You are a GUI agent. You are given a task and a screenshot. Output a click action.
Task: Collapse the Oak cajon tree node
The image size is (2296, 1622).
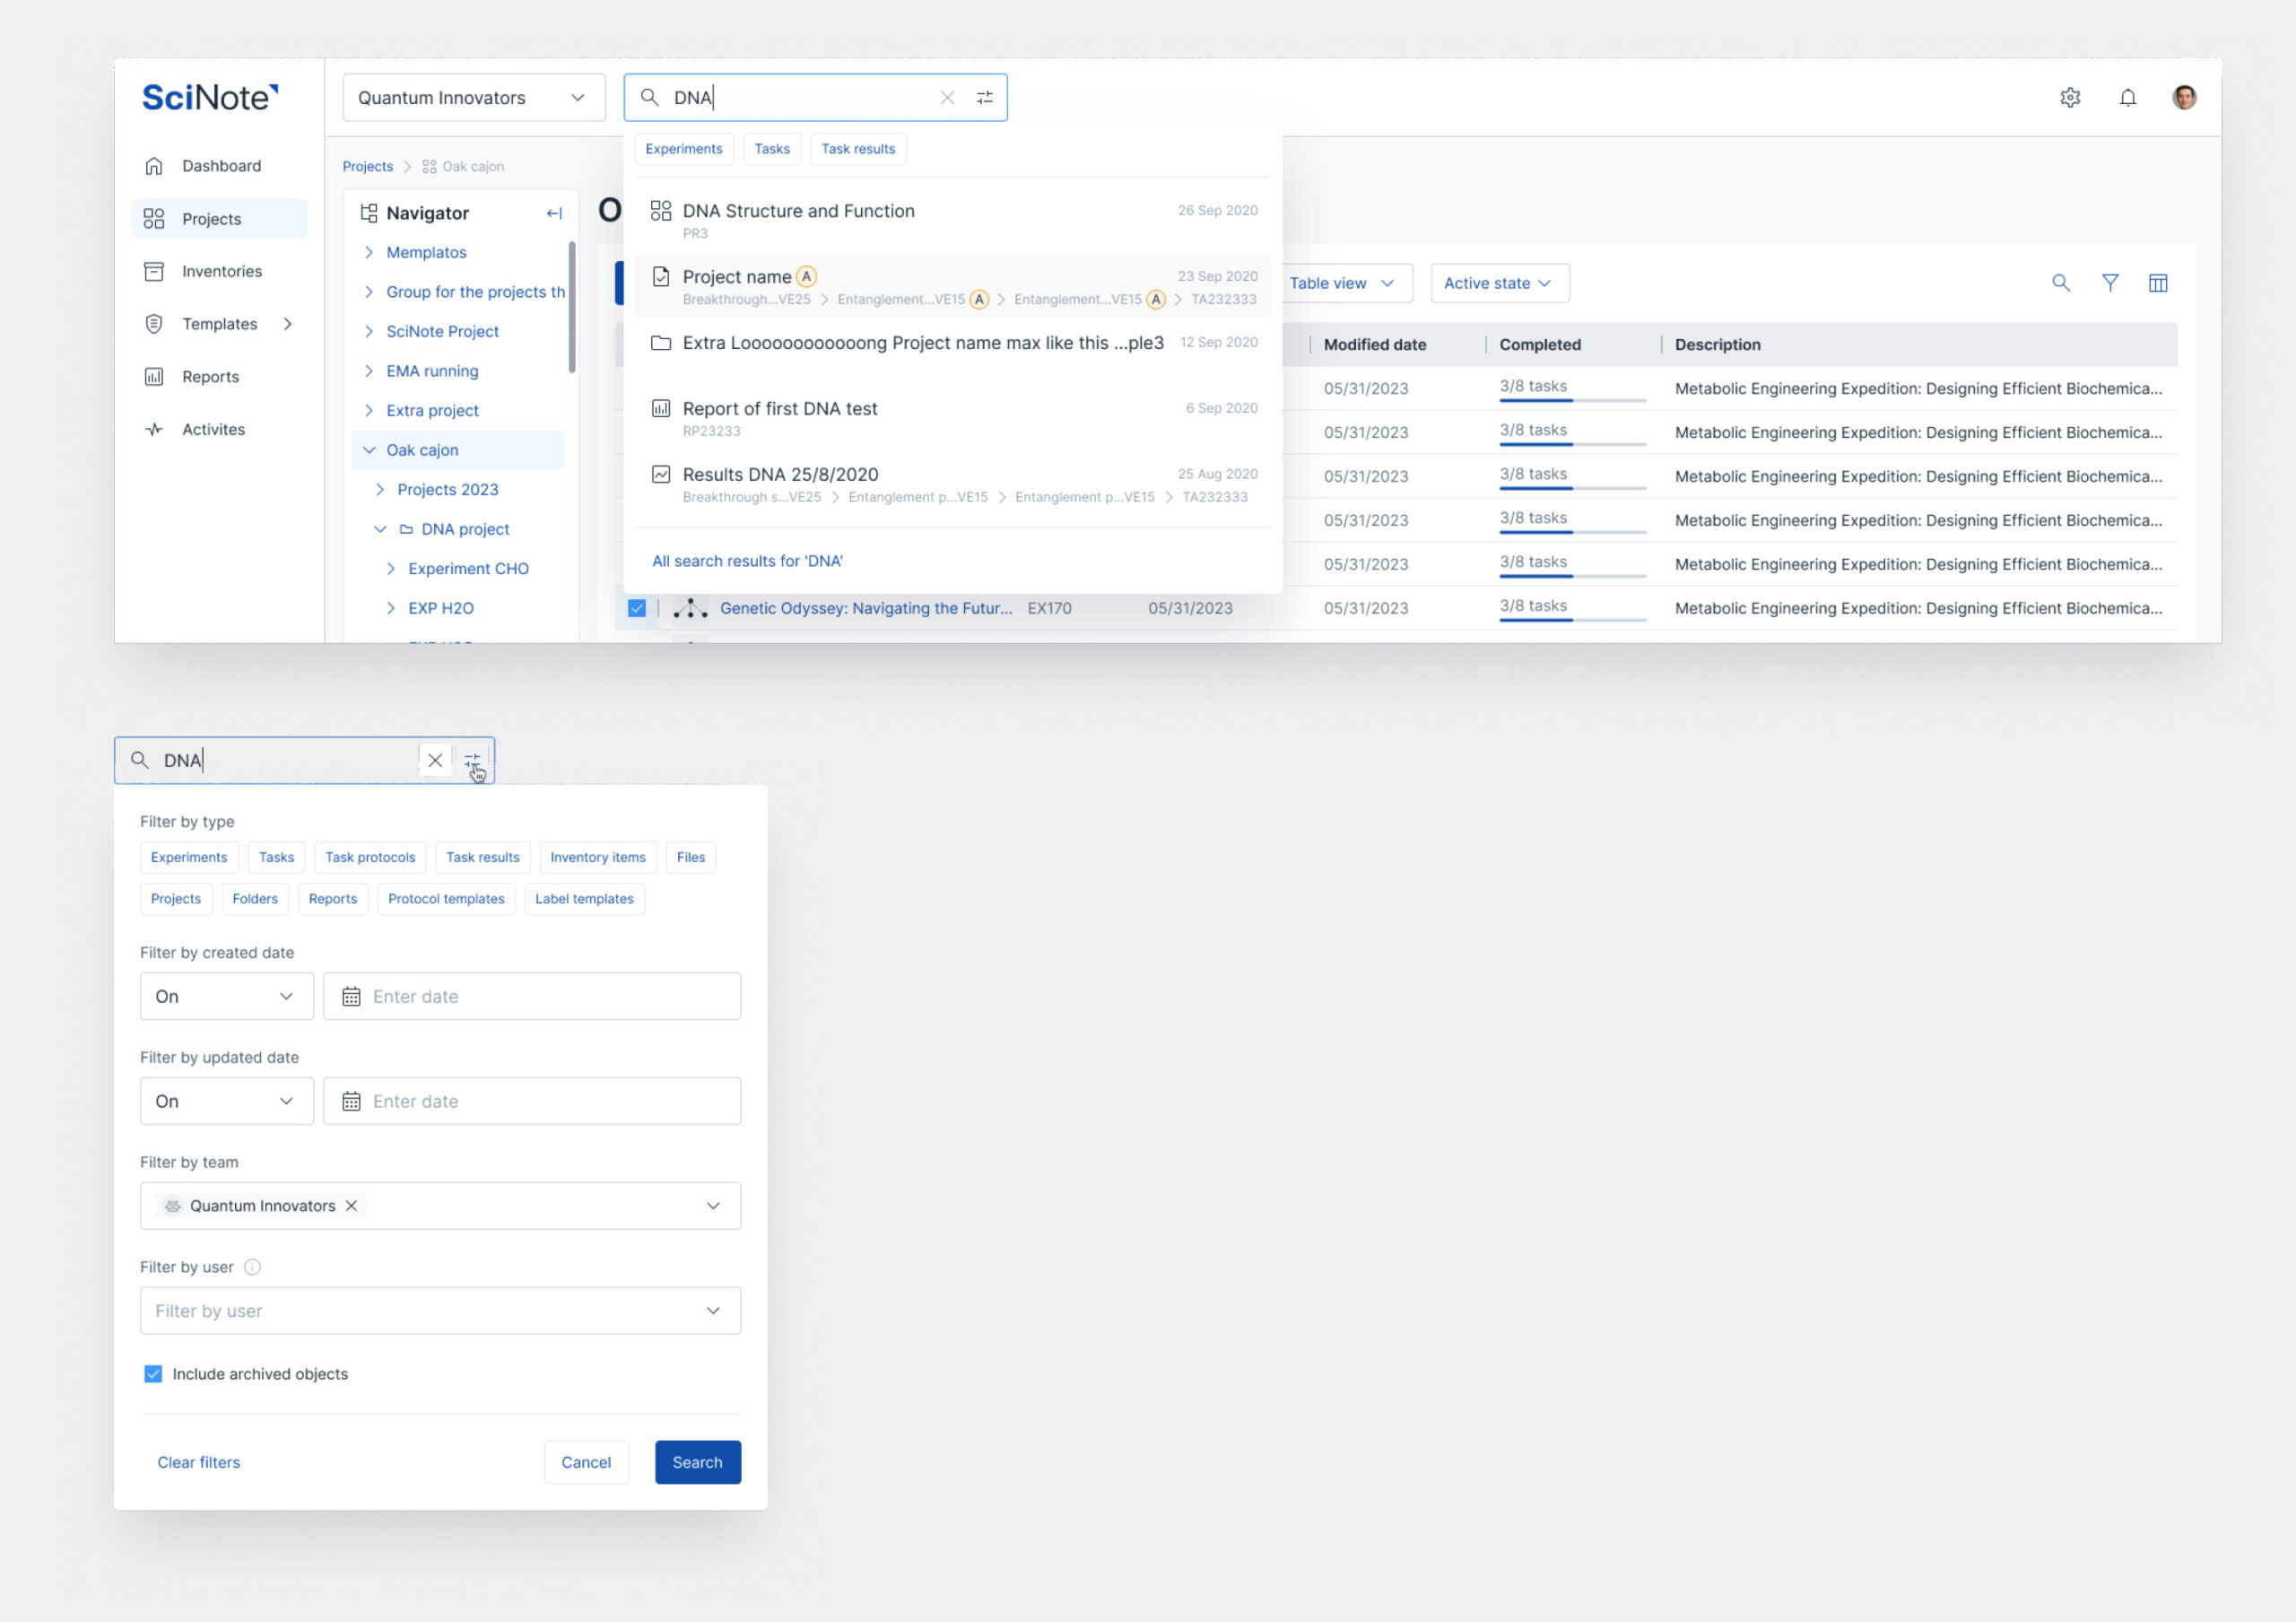click(x=369, y=450)
